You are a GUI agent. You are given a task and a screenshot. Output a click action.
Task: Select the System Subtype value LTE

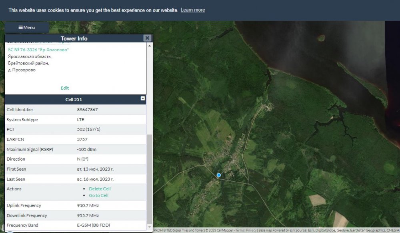tap(81, 120)
